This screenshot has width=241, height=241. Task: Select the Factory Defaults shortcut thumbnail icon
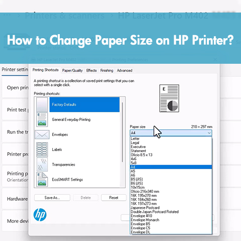(x=42, y=104)
